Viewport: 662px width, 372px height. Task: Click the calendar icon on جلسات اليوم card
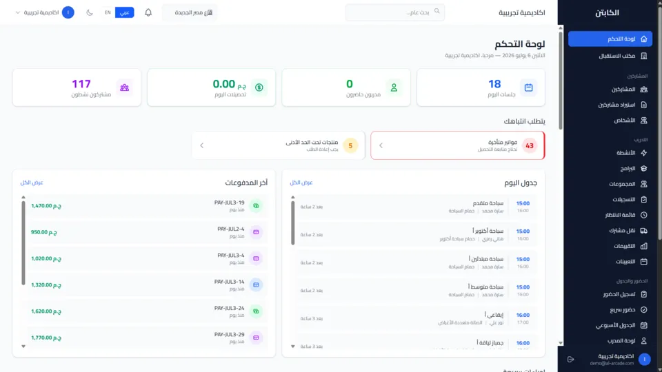click(x=529, y=87)
